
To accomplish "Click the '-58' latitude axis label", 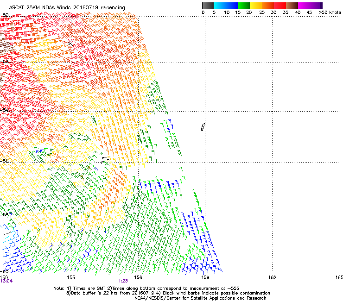I will click(4, 215).
